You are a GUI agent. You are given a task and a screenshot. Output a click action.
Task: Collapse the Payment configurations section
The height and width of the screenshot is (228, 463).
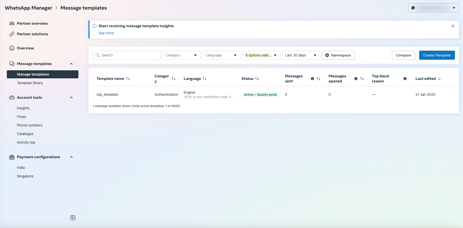tap(71, 157)
